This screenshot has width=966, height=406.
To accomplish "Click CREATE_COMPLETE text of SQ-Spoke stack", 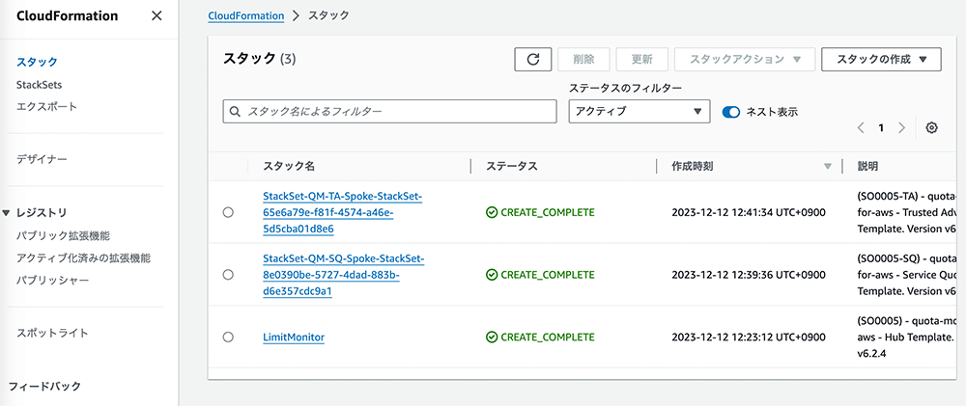I will (x=548, y=275).
